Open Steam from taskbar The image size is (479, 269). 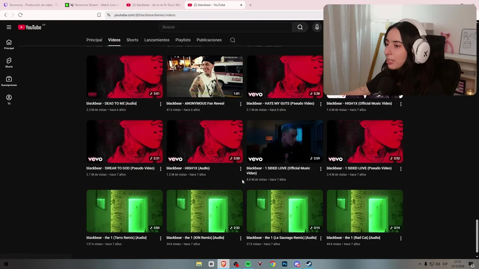[309, 264]
